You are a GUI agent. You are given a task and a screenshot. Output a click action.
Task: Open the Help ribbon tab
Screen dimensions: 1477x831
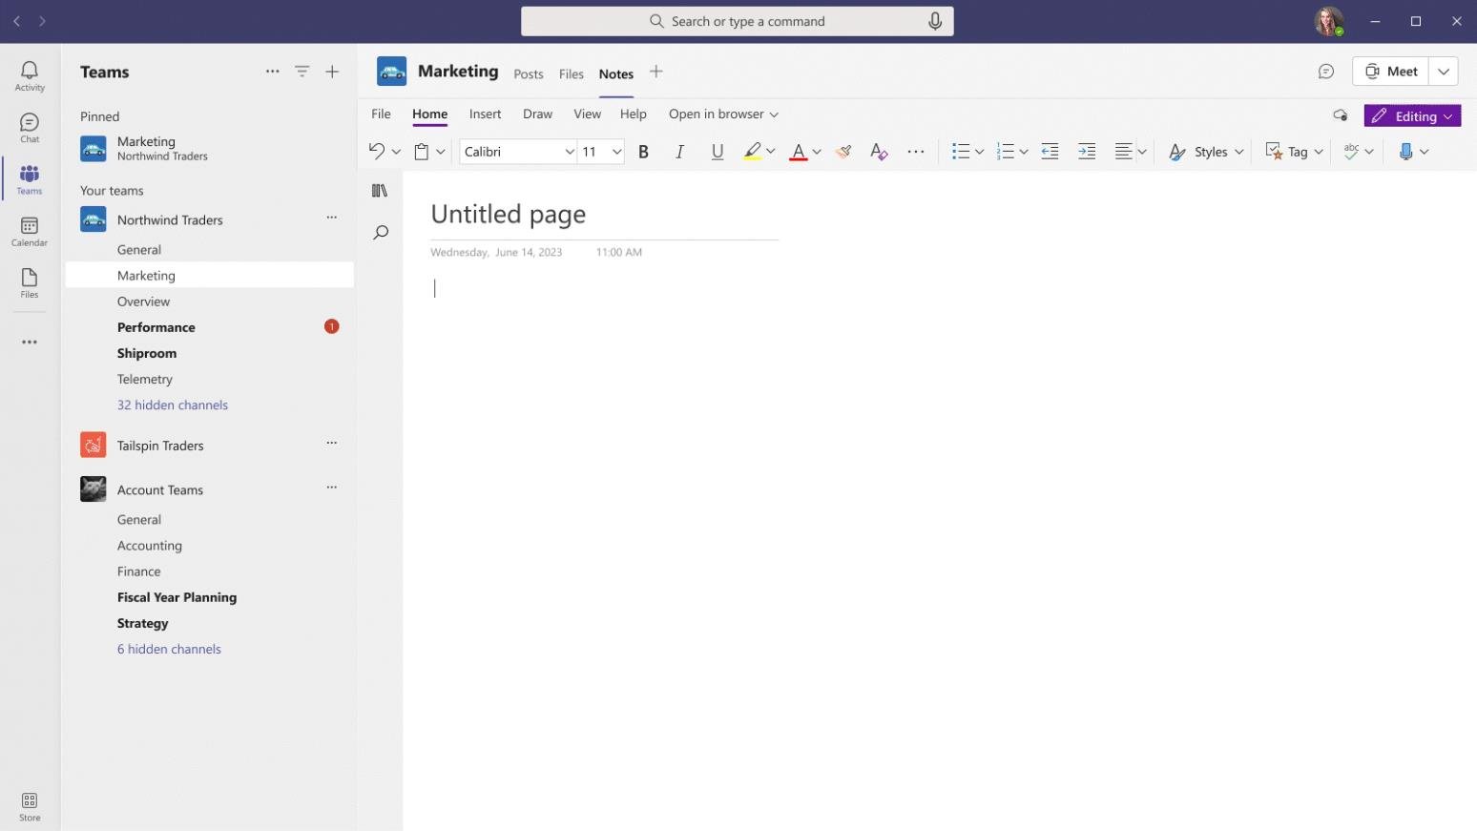coord(634,114)
